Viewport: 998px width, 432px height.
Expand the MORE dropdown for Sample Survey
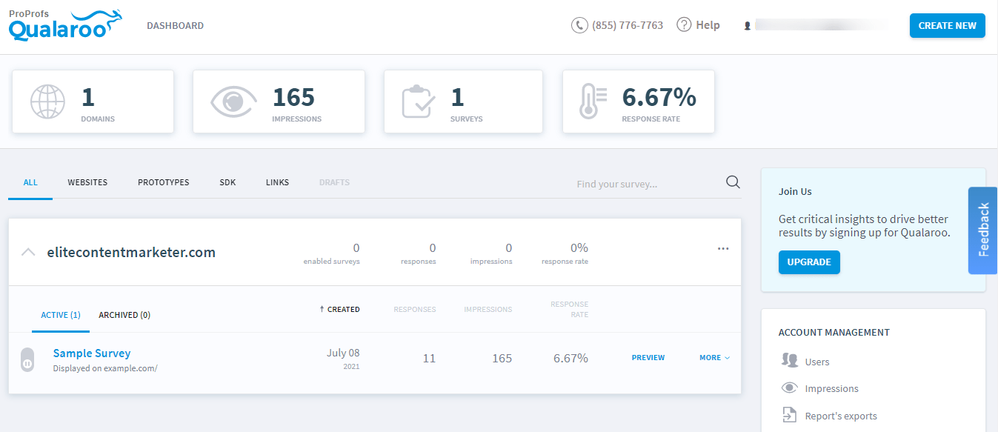pos(714,358)
